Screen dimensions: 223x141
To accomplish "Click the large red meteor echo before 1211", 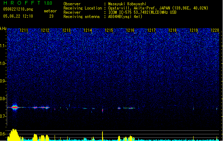I will [x=15, y=108].
